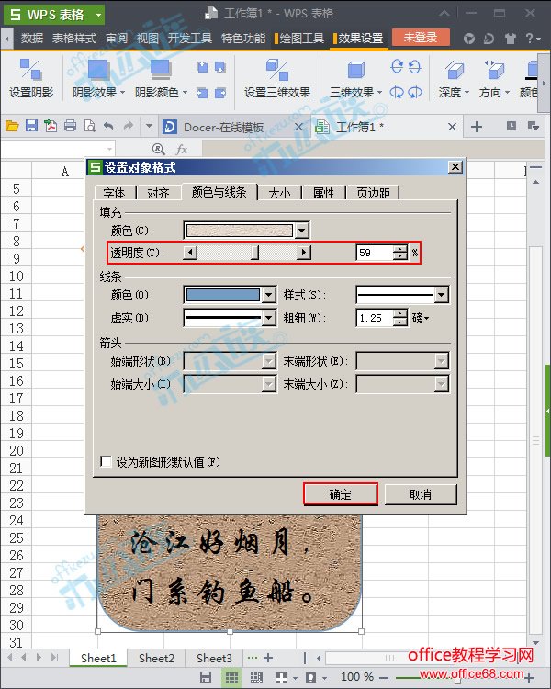Click the Redo arrow icon
551x689 pixels.
click(x=129, y=127)
